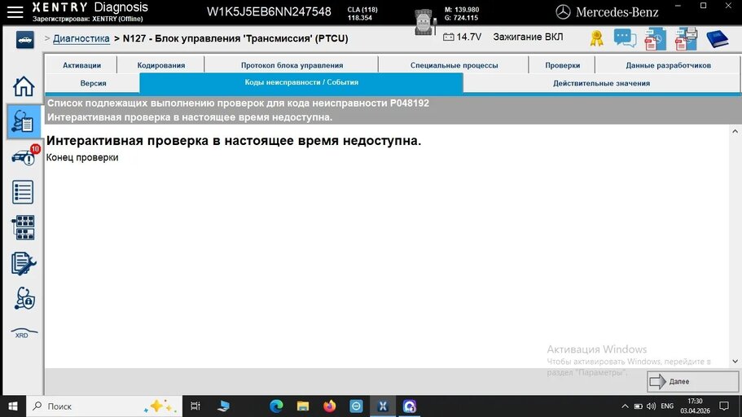Open Firefox from taskbar
The image size is (742, 417).
point(329,406)
